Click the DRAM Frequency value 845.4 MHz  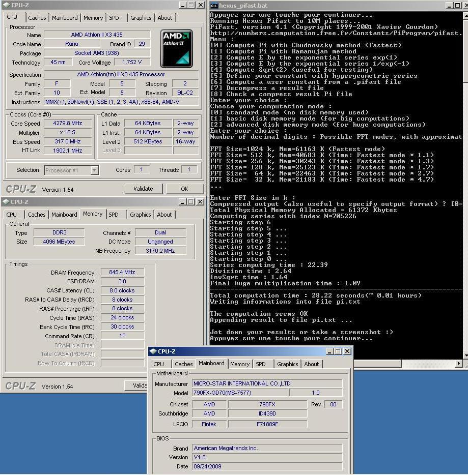(x=122, y=272)
